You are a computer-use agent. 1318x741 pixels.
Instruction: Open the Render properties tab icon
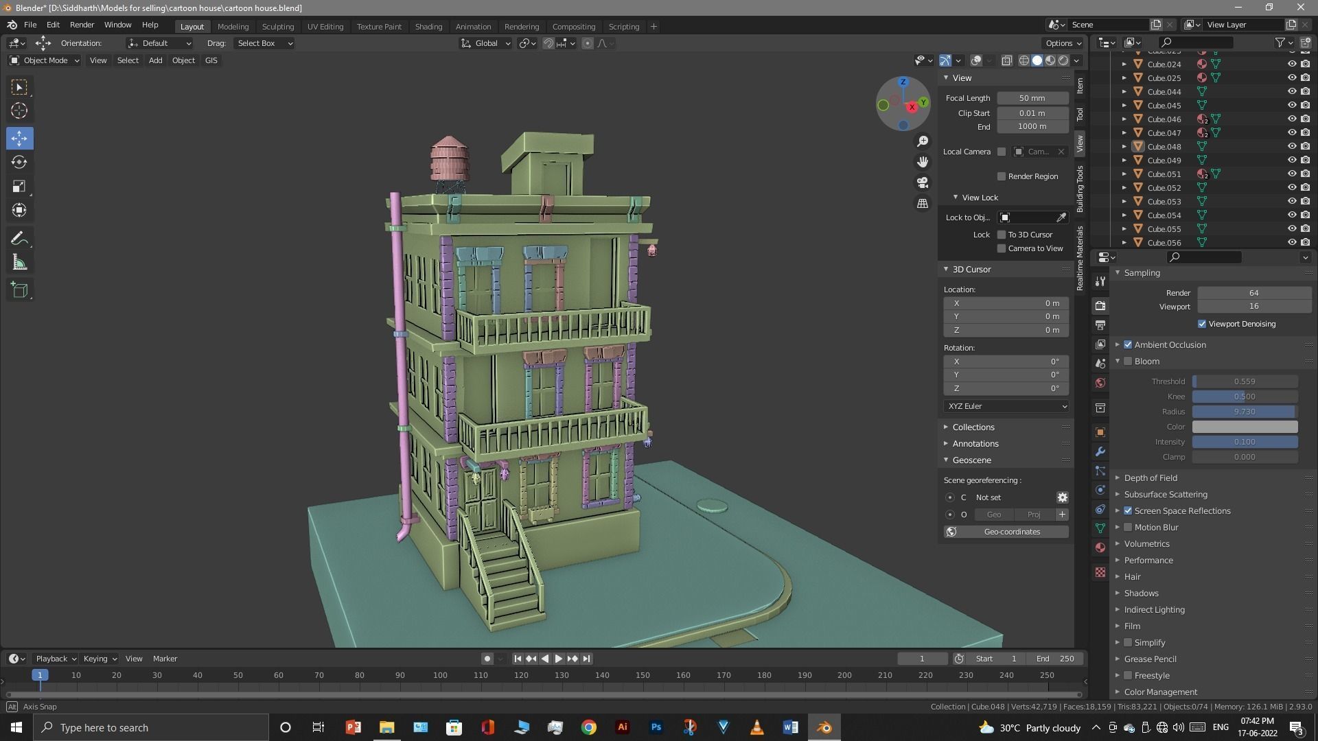[x=1100, y=306]
